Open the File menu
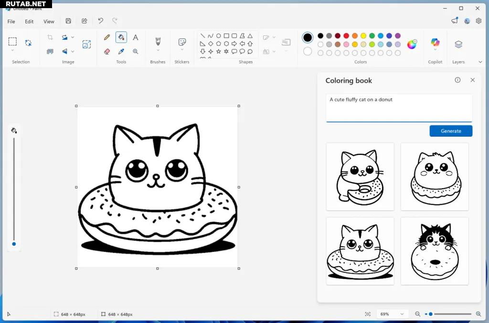The height and width of the screenshot is (323, 489). coord(11,22)
